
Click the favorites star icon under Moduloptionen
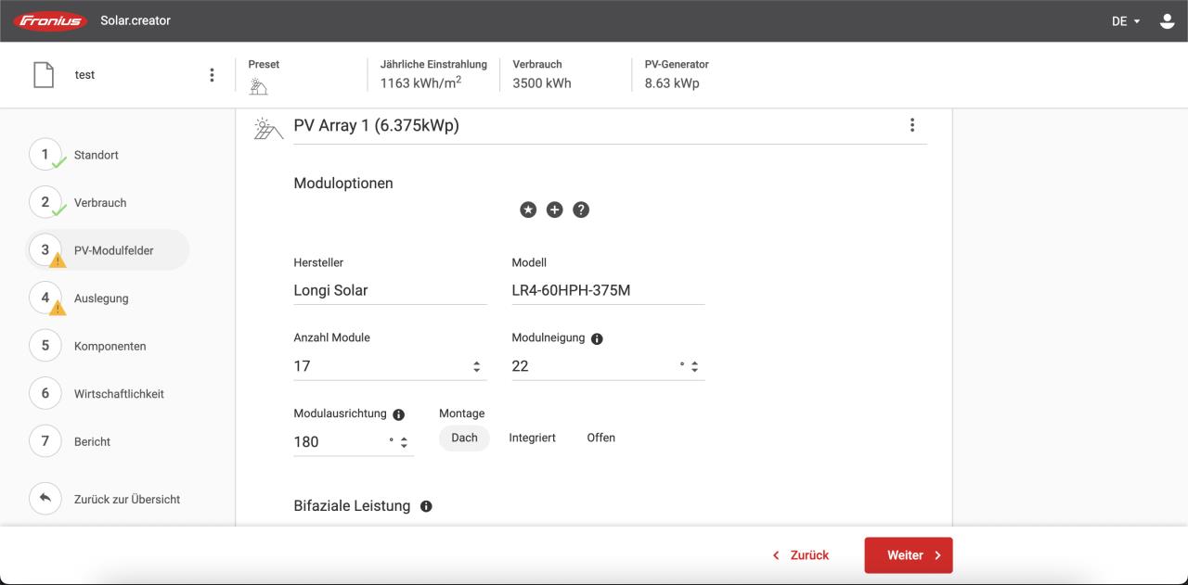click(528, 210)
